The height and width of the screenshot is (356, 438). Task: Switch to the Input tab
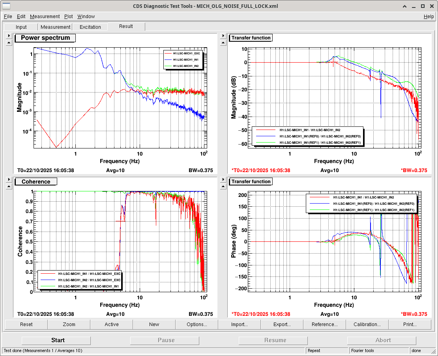[21, 27]
